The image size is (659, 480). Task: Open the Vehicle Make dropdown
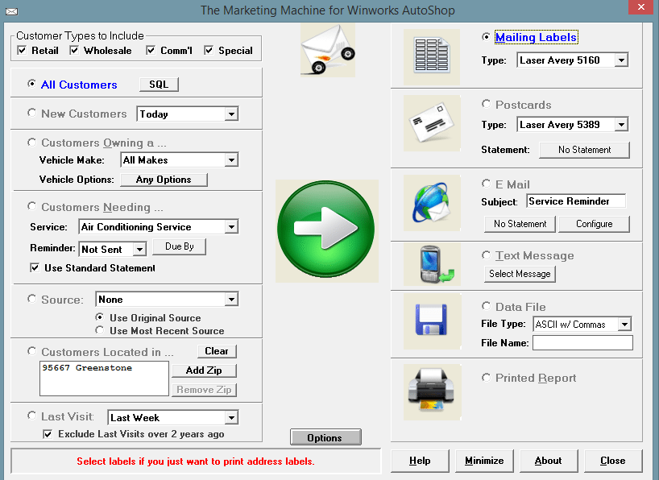pos(231,160)
